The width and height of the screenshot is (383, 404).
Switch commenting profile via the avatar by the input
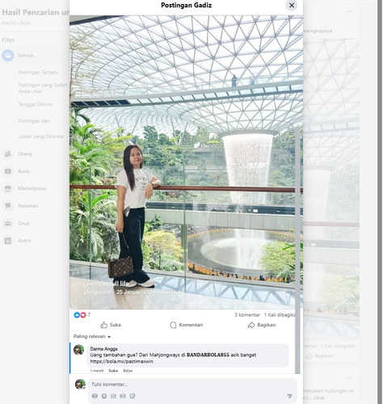(x=80, y=385)
